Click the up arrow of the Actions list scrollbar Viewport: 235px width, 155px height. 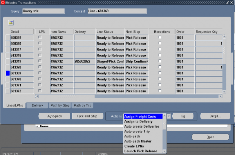pyautogui.click(x=164, y=116)
